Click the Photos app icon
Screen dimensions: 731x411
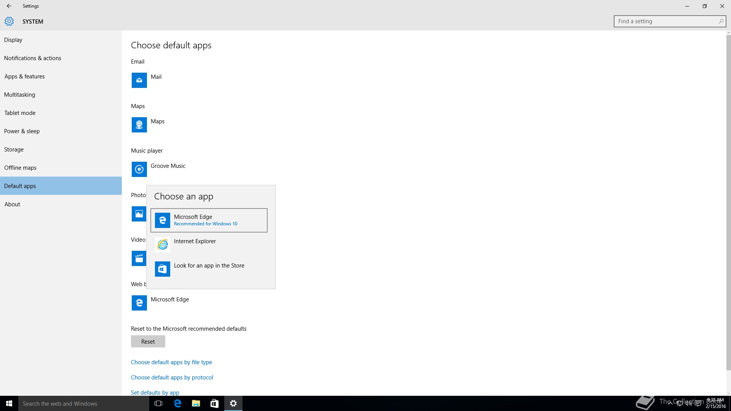[x=139, y=214]
